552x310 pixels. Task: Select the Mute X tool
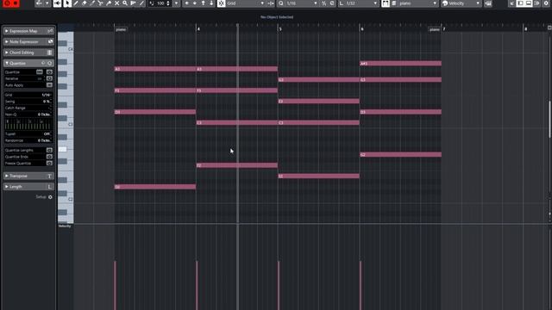pos(117,3)
